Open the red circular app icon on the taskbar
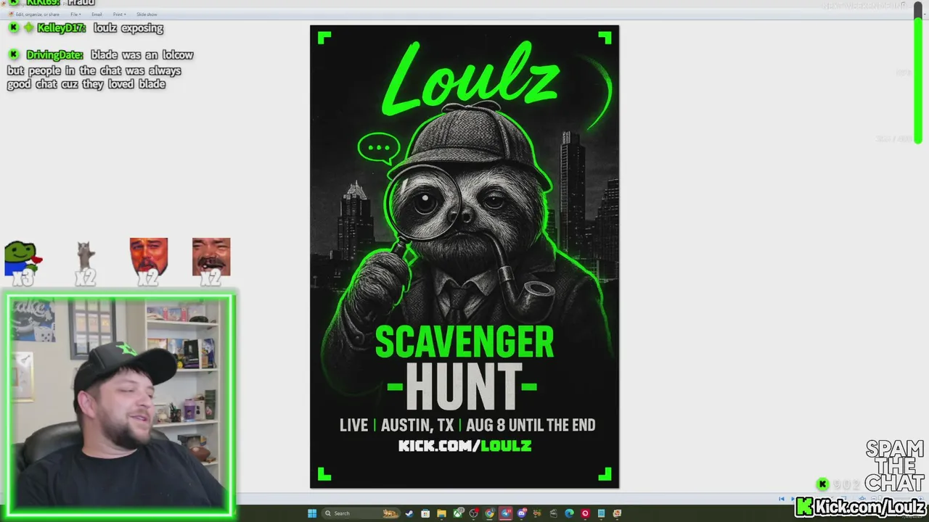 point(585,513)
